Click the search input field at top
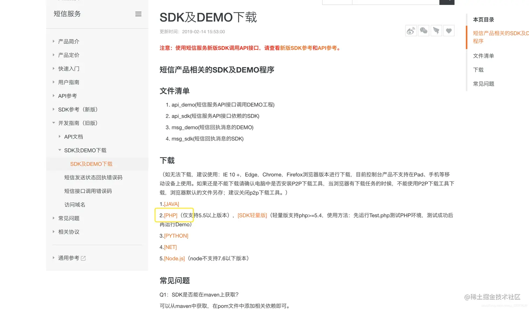 coord(395,2)
